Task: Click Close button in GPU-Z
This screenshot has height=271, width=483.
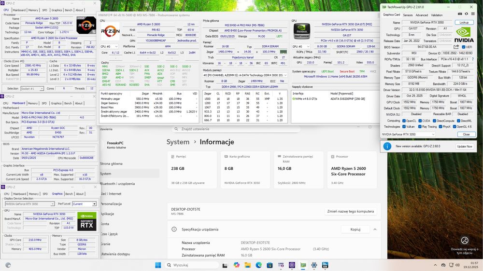Action: pos(466,135)
